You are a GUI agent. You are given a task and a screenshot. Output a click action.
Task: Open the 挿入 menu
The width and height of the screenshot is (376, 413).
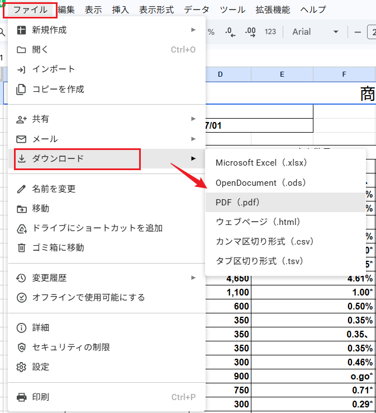(121, 10)
